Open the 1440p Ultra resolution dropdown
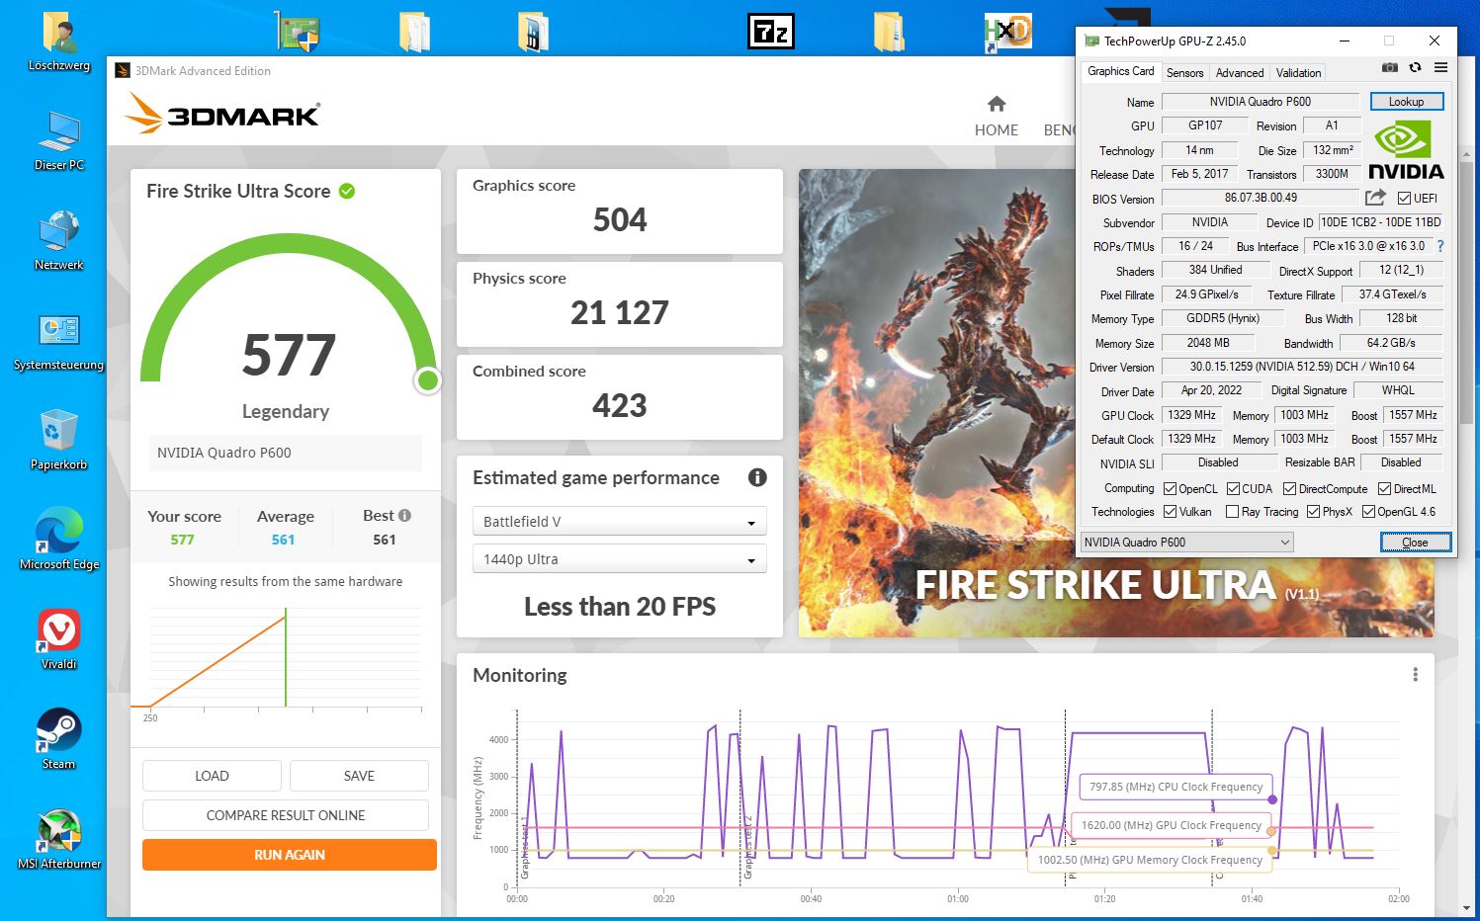This screenshot has height=921, width=1480. [620, 558]
